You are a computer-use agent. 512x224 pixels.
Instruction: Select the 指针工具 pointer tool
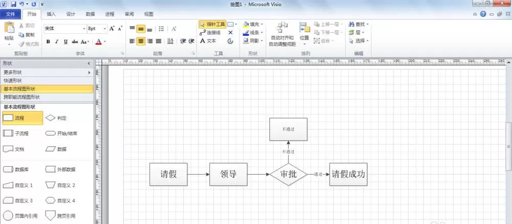click(x=212, y=24)
